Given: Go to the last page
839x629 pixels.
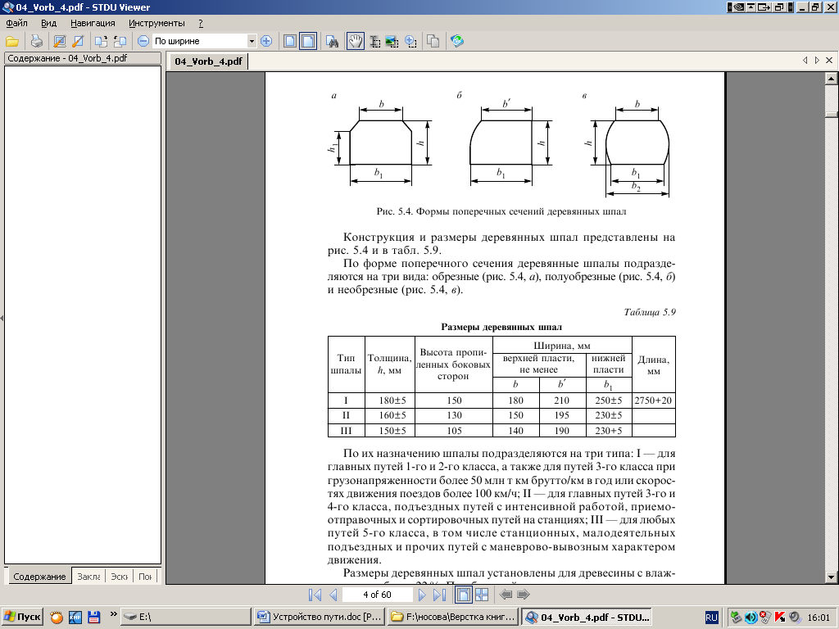Looking at the screenshot, I should coord(439,595).
